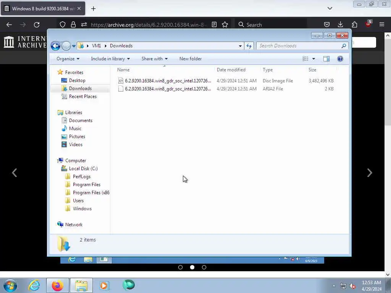Reload the Firefox page
This screenshot has height=293, width=391.
coord(37,25)
